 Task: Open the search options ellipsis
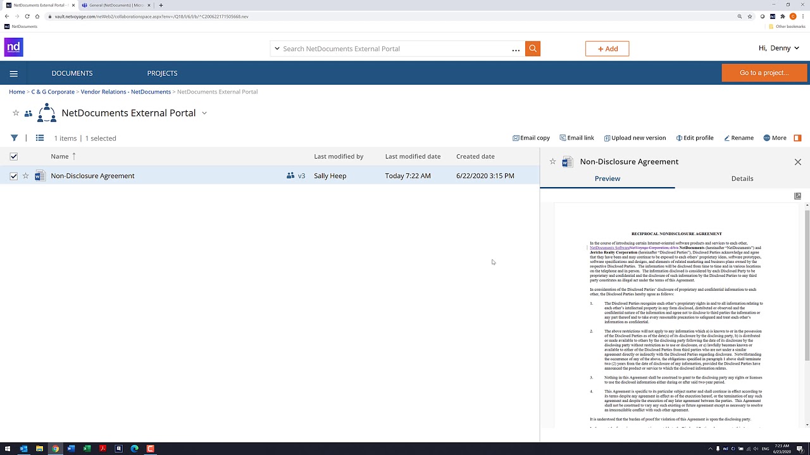[516, 49]
